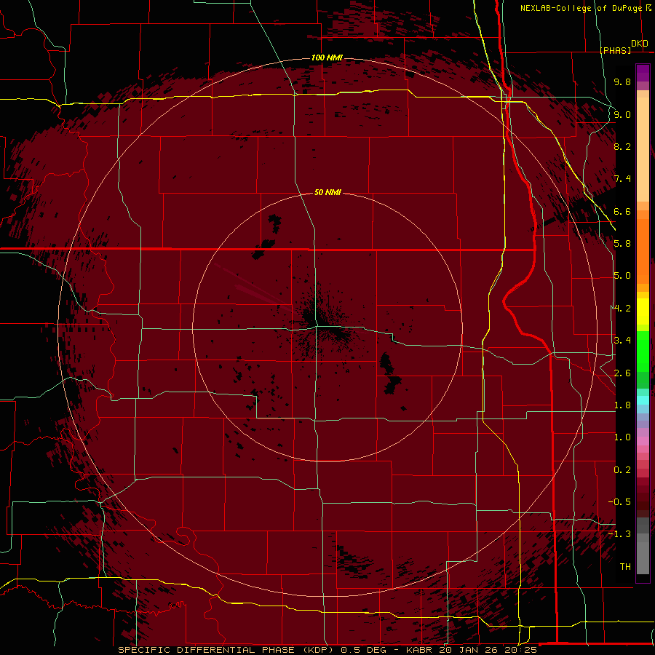Click the 7.4 legend value
The image size is (655, 655).
622,179
